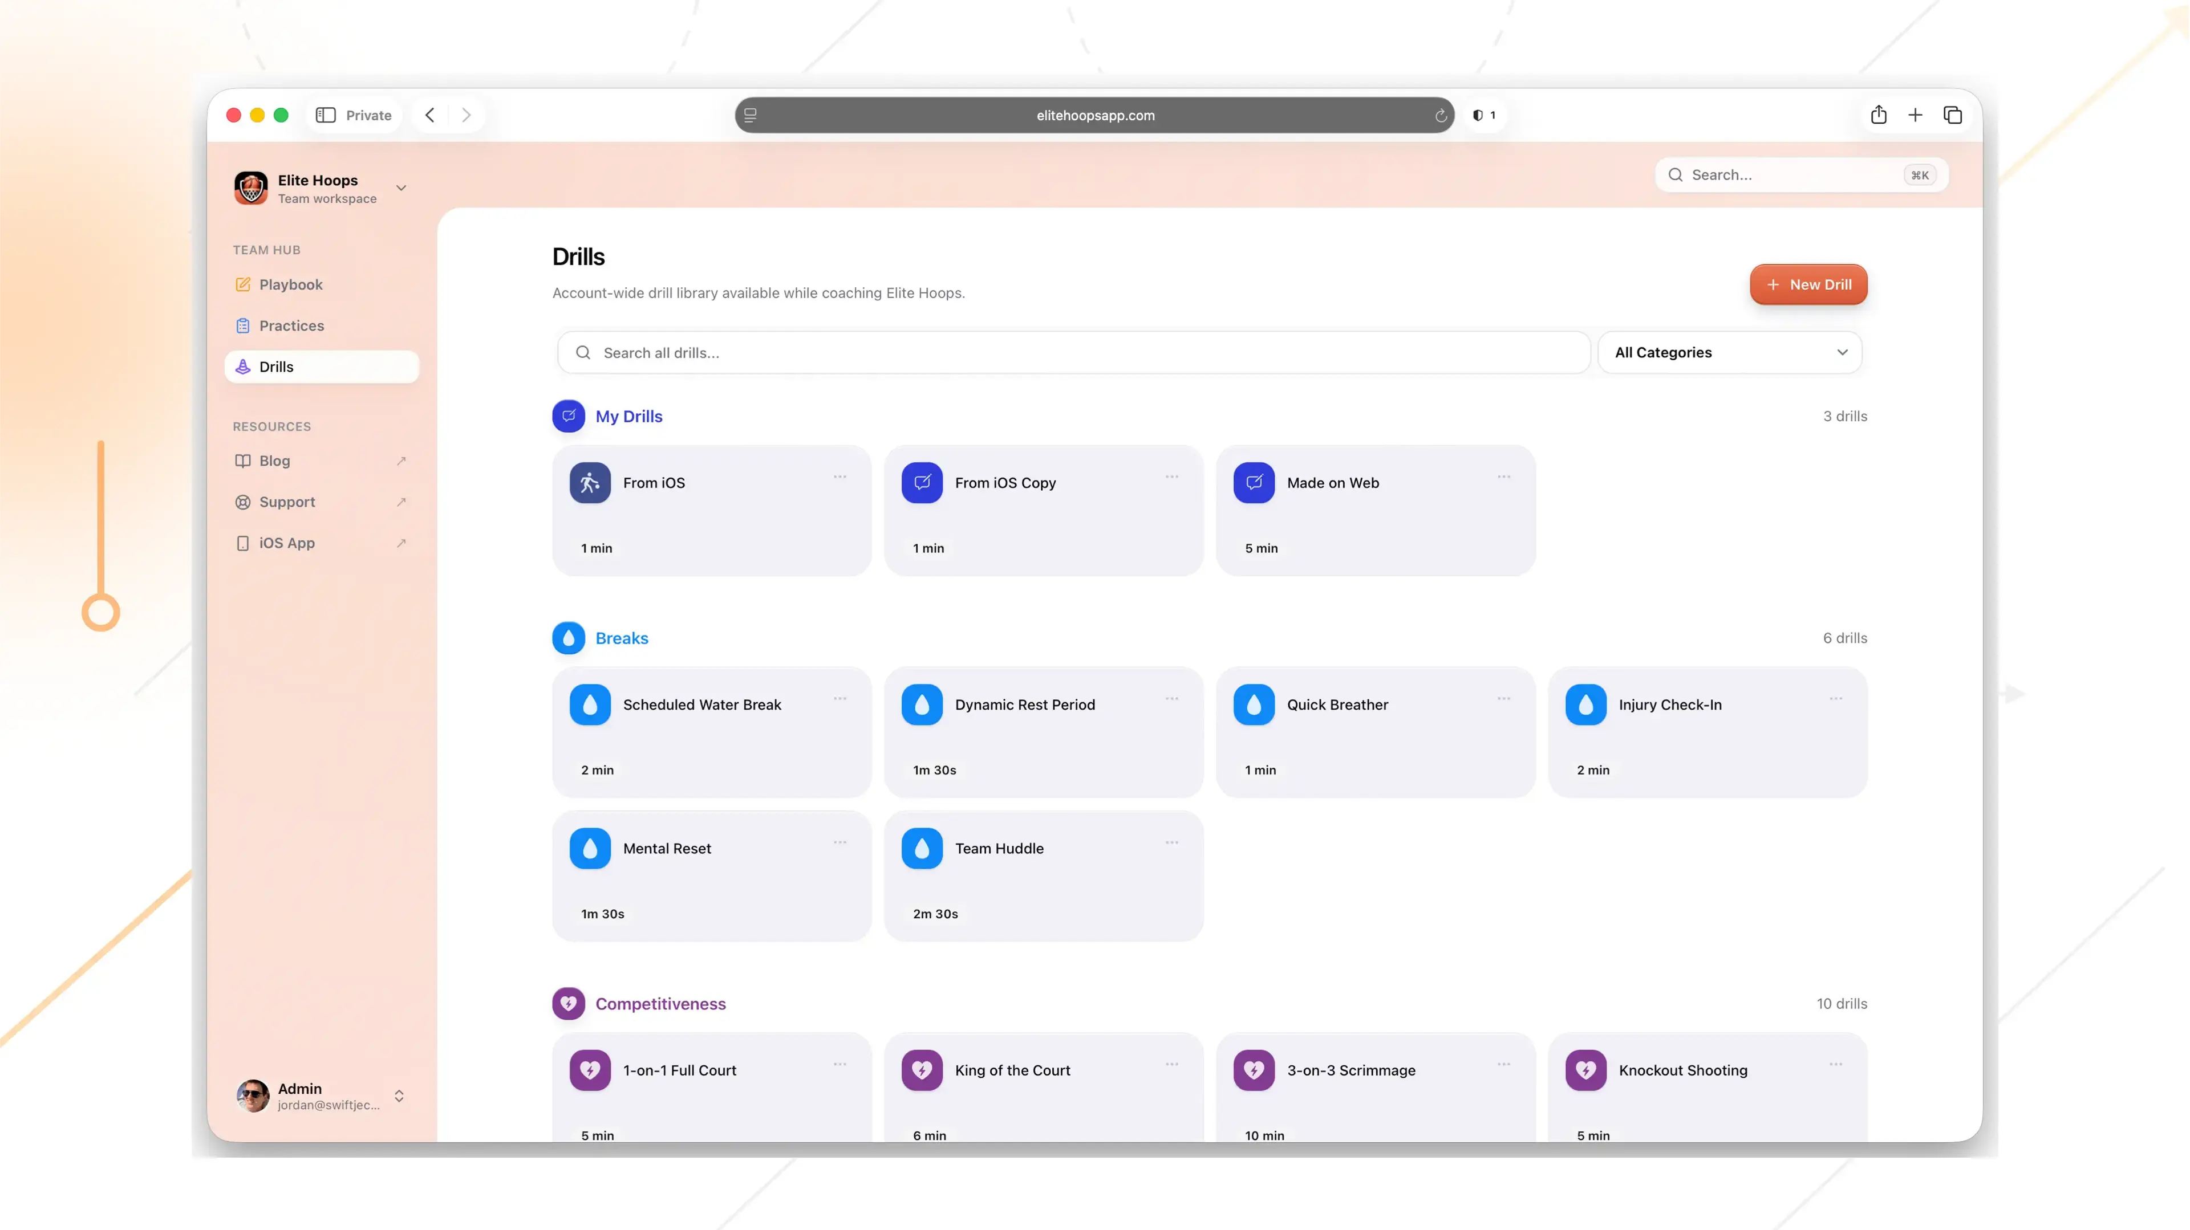Click the My Drills section icon
Screen dimensions: 2190x1230
point(569,416)
